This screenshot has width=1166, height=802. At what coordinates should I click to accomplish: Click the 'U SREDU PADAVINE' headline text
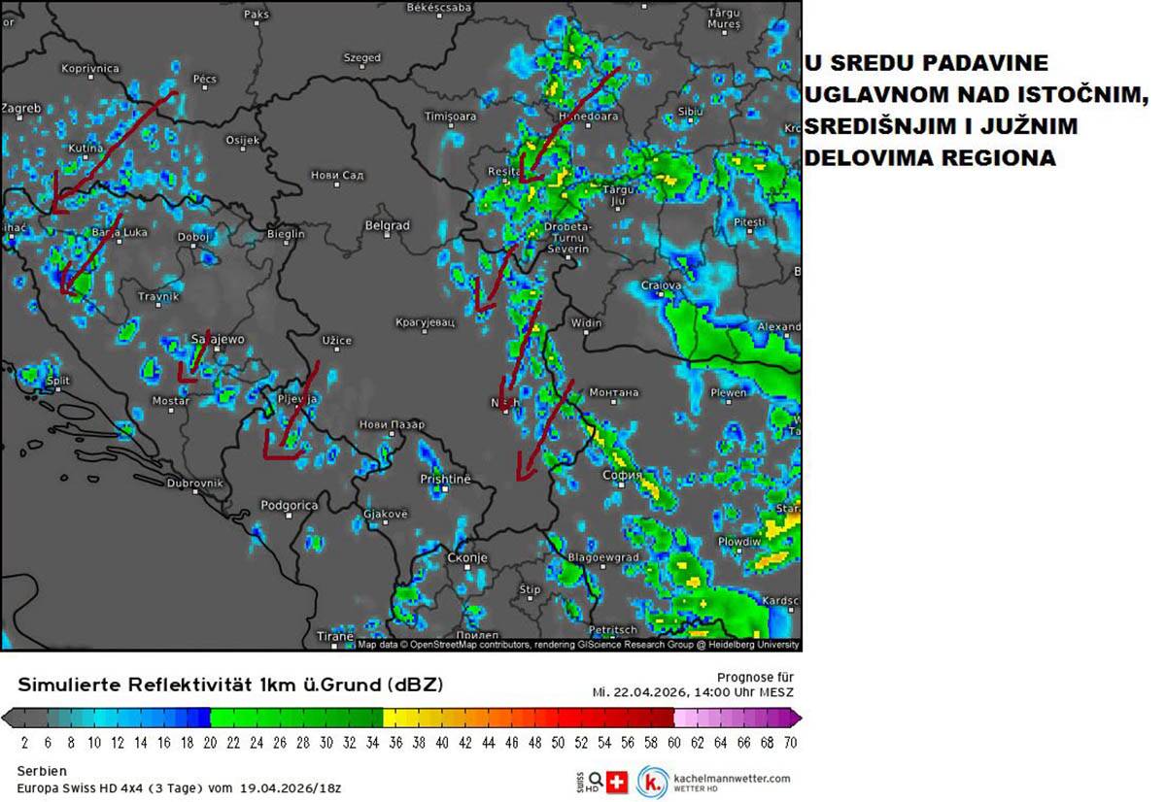coord(930,64)
